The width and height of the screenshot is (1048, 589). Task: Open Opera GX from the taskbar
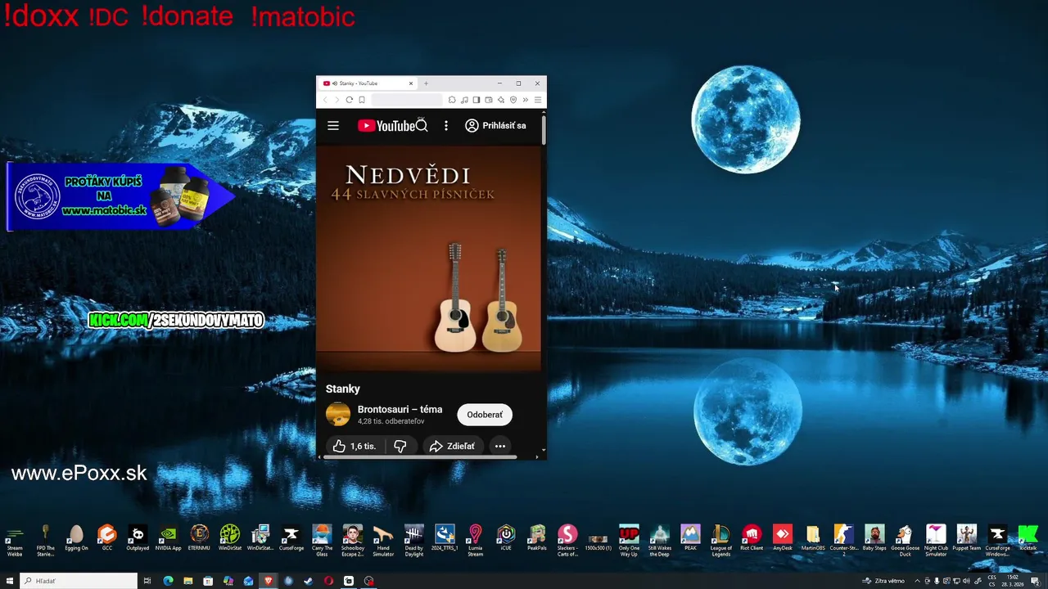click(x=328, y=581)
